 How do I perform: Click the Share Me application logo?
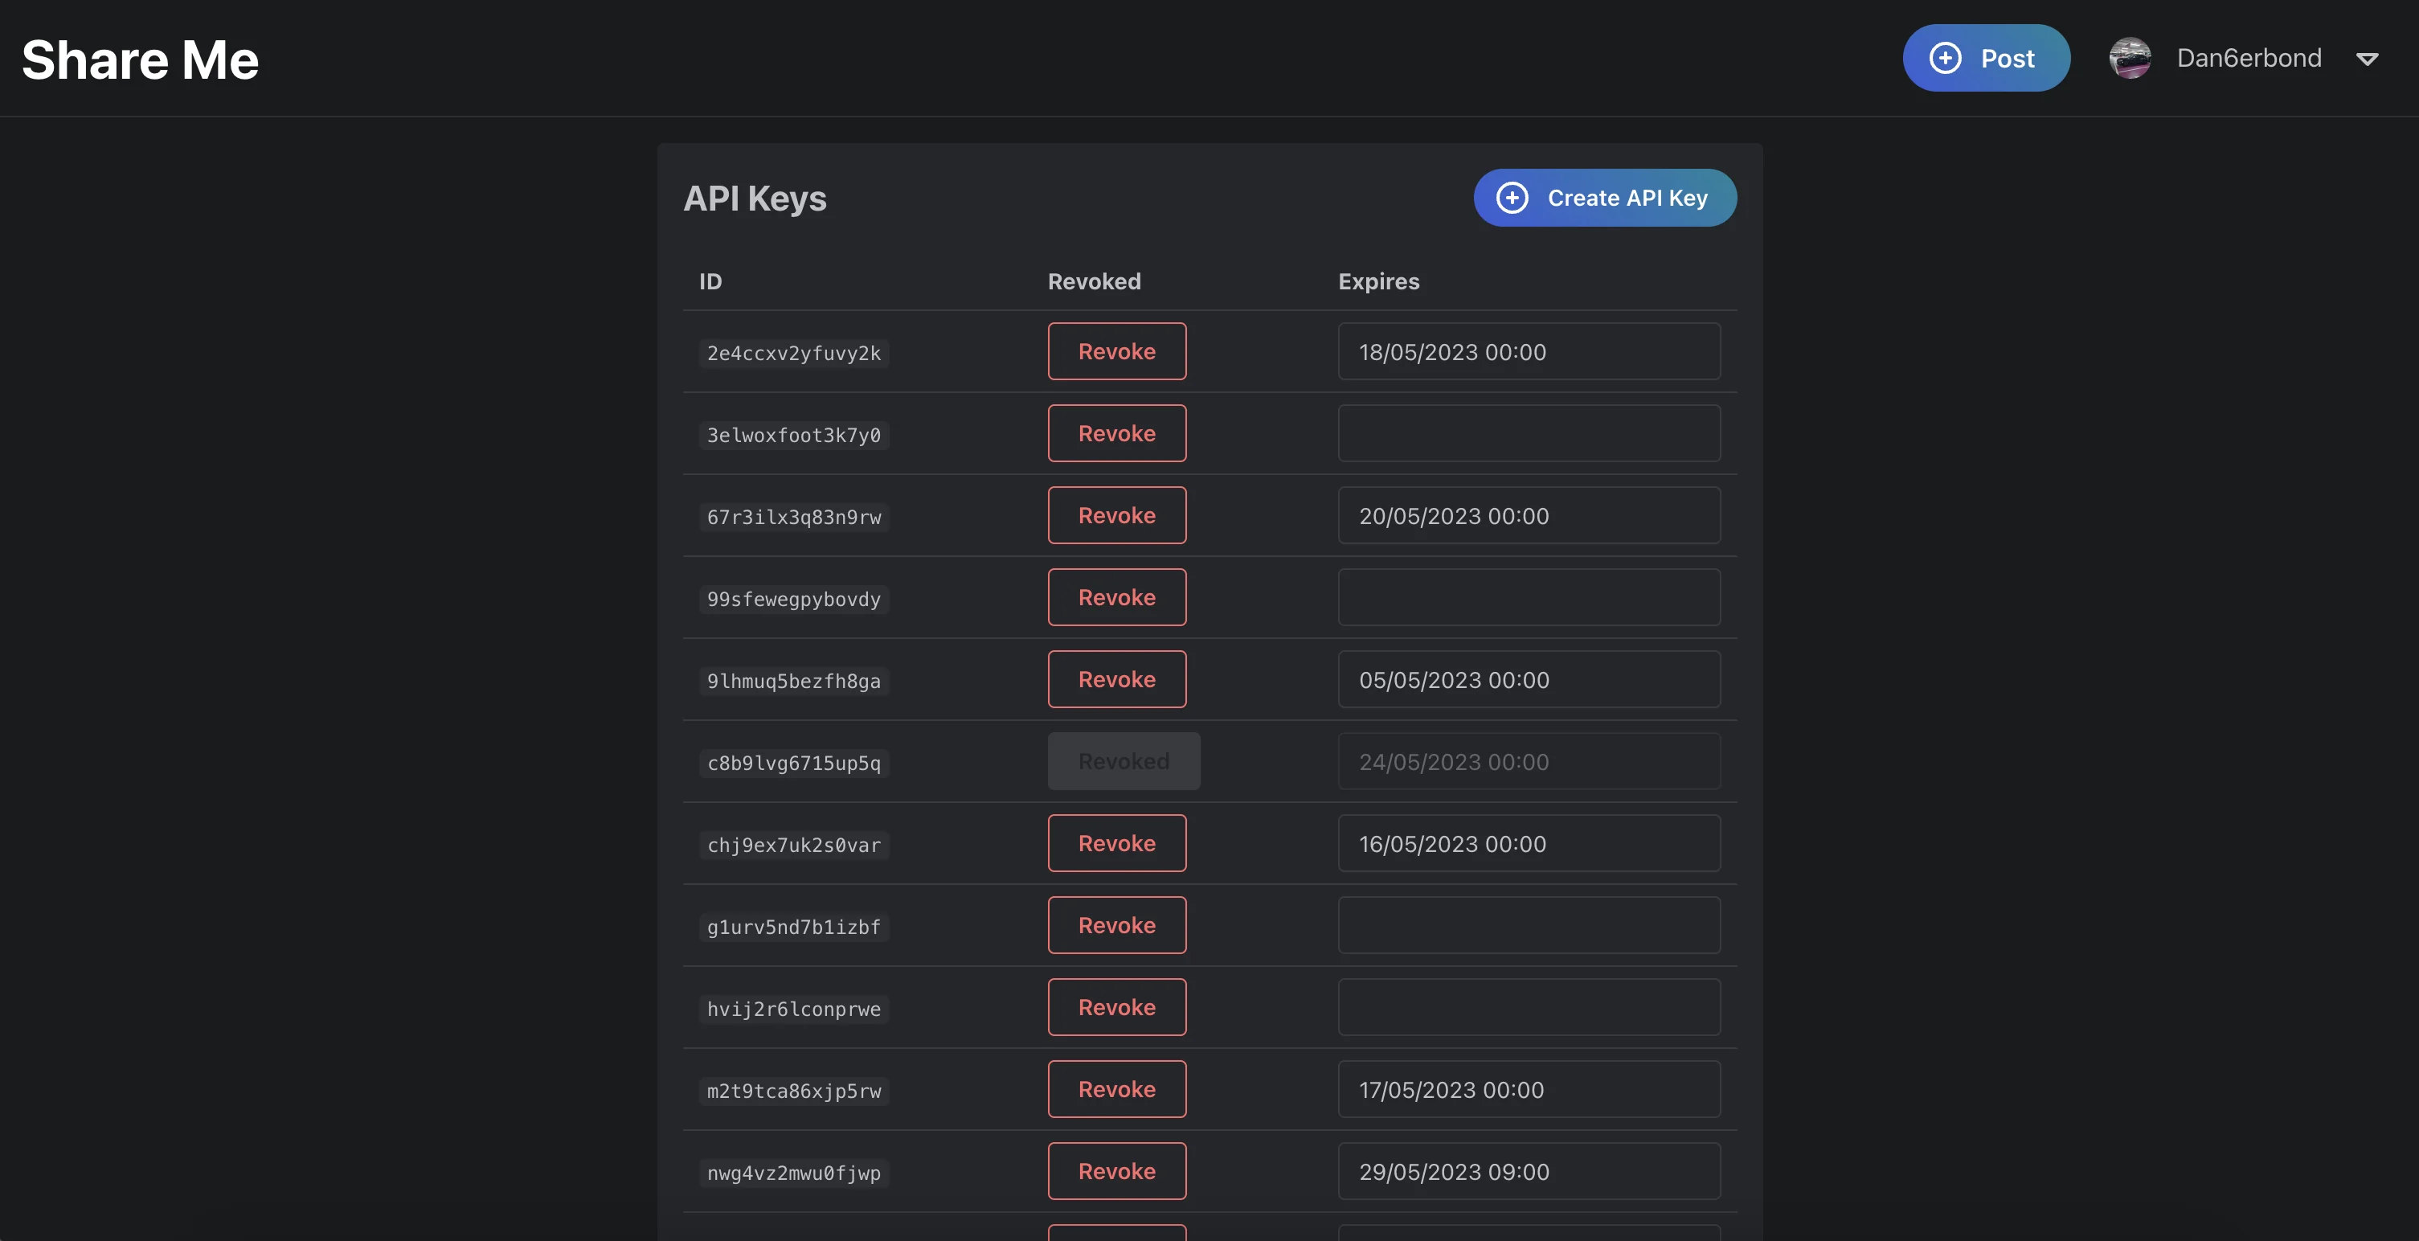tap(139, 57)
